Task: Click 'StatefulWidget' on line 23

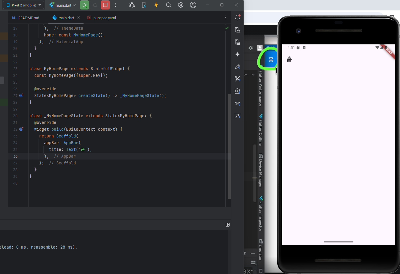Action: [108, 69]
